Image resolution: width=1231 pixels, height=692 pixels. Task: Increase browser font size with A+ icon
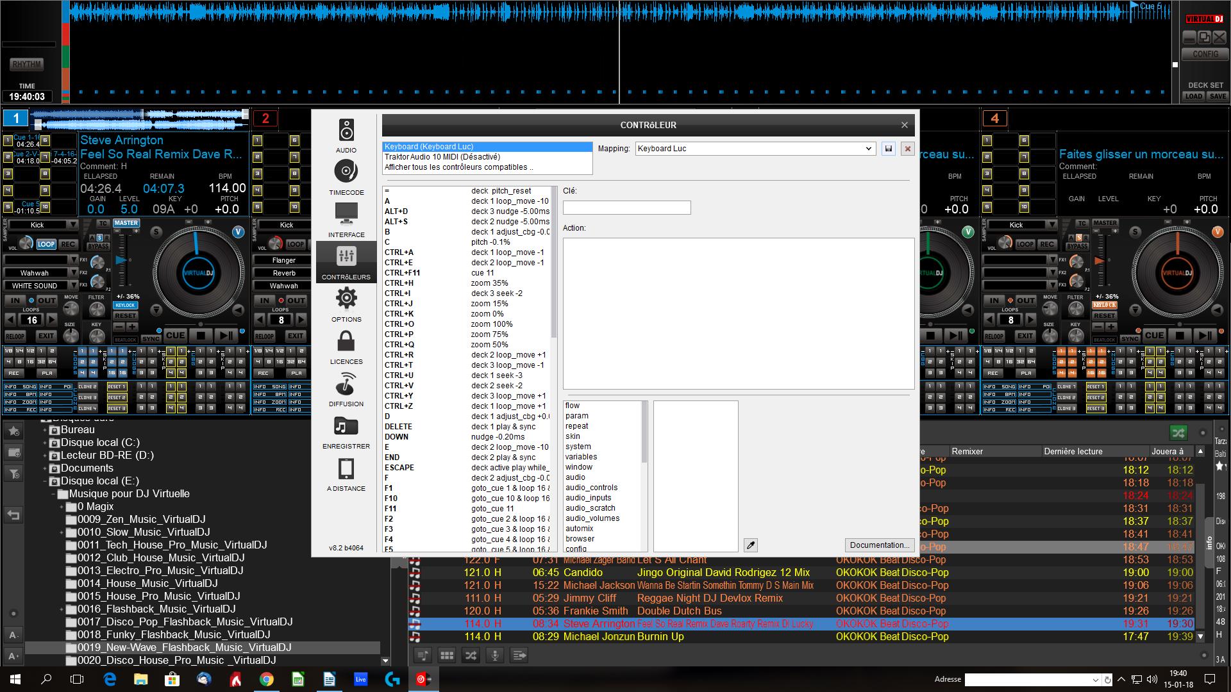13,656
